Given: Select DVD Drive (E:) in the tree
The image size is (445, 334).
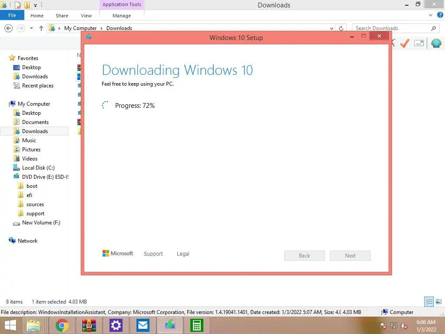Looking at the screenshot, I should [45, 177].
